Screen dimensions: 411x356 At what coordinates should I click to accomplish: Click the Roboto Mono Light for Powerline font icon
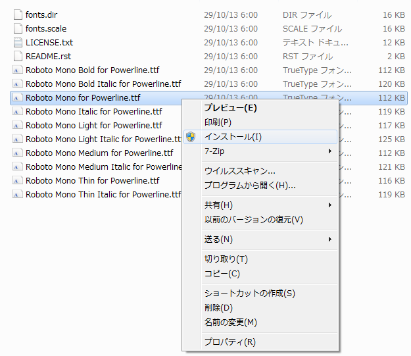click(x=18, y=126)
